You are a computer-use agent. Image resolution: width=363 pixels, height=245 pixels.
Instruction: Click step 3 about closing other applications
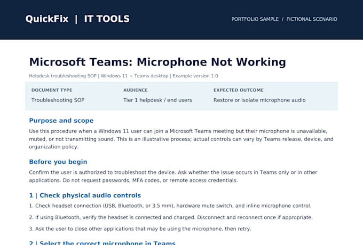[140, 229]
